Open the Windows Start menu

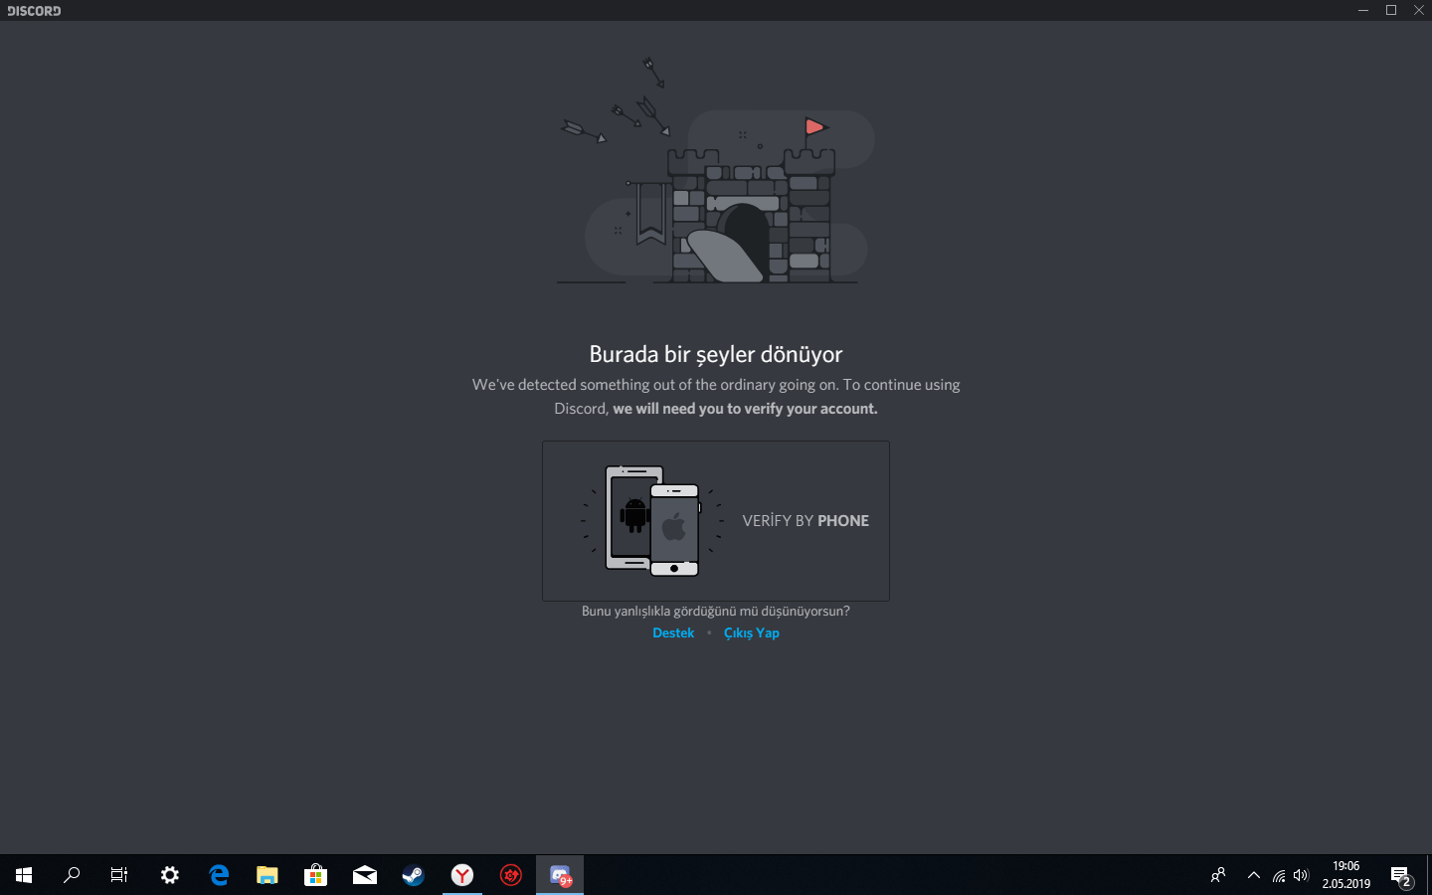[24, 875]
